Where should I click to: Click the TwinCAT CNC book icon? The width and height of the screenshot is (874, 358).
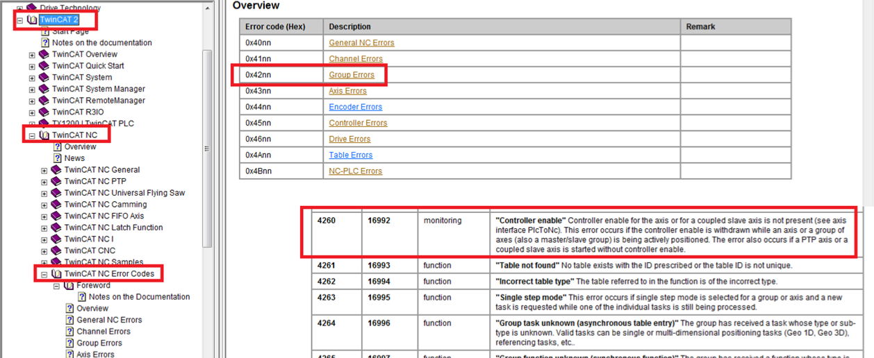click(x=56, y=250)
